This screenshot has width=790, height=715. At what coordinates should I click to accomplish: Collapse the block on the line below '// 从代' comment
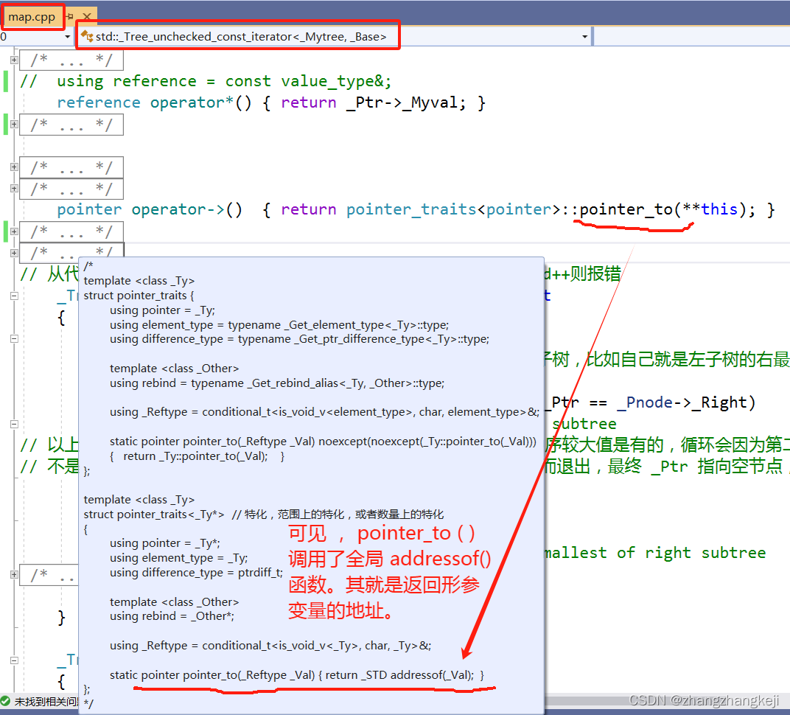pos(14,296)
